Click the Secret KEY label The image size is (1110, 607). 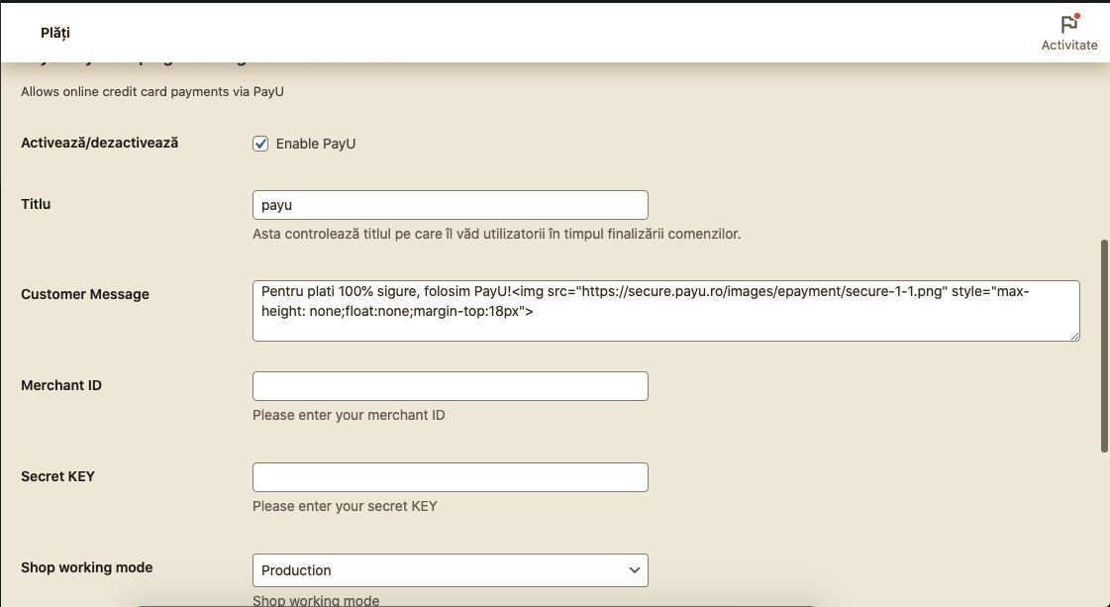[58, 476]
